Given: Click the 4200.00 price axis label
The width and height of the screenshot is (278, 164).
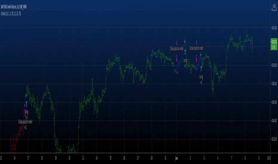Looking at the screenshot, I should coord(274,65).
